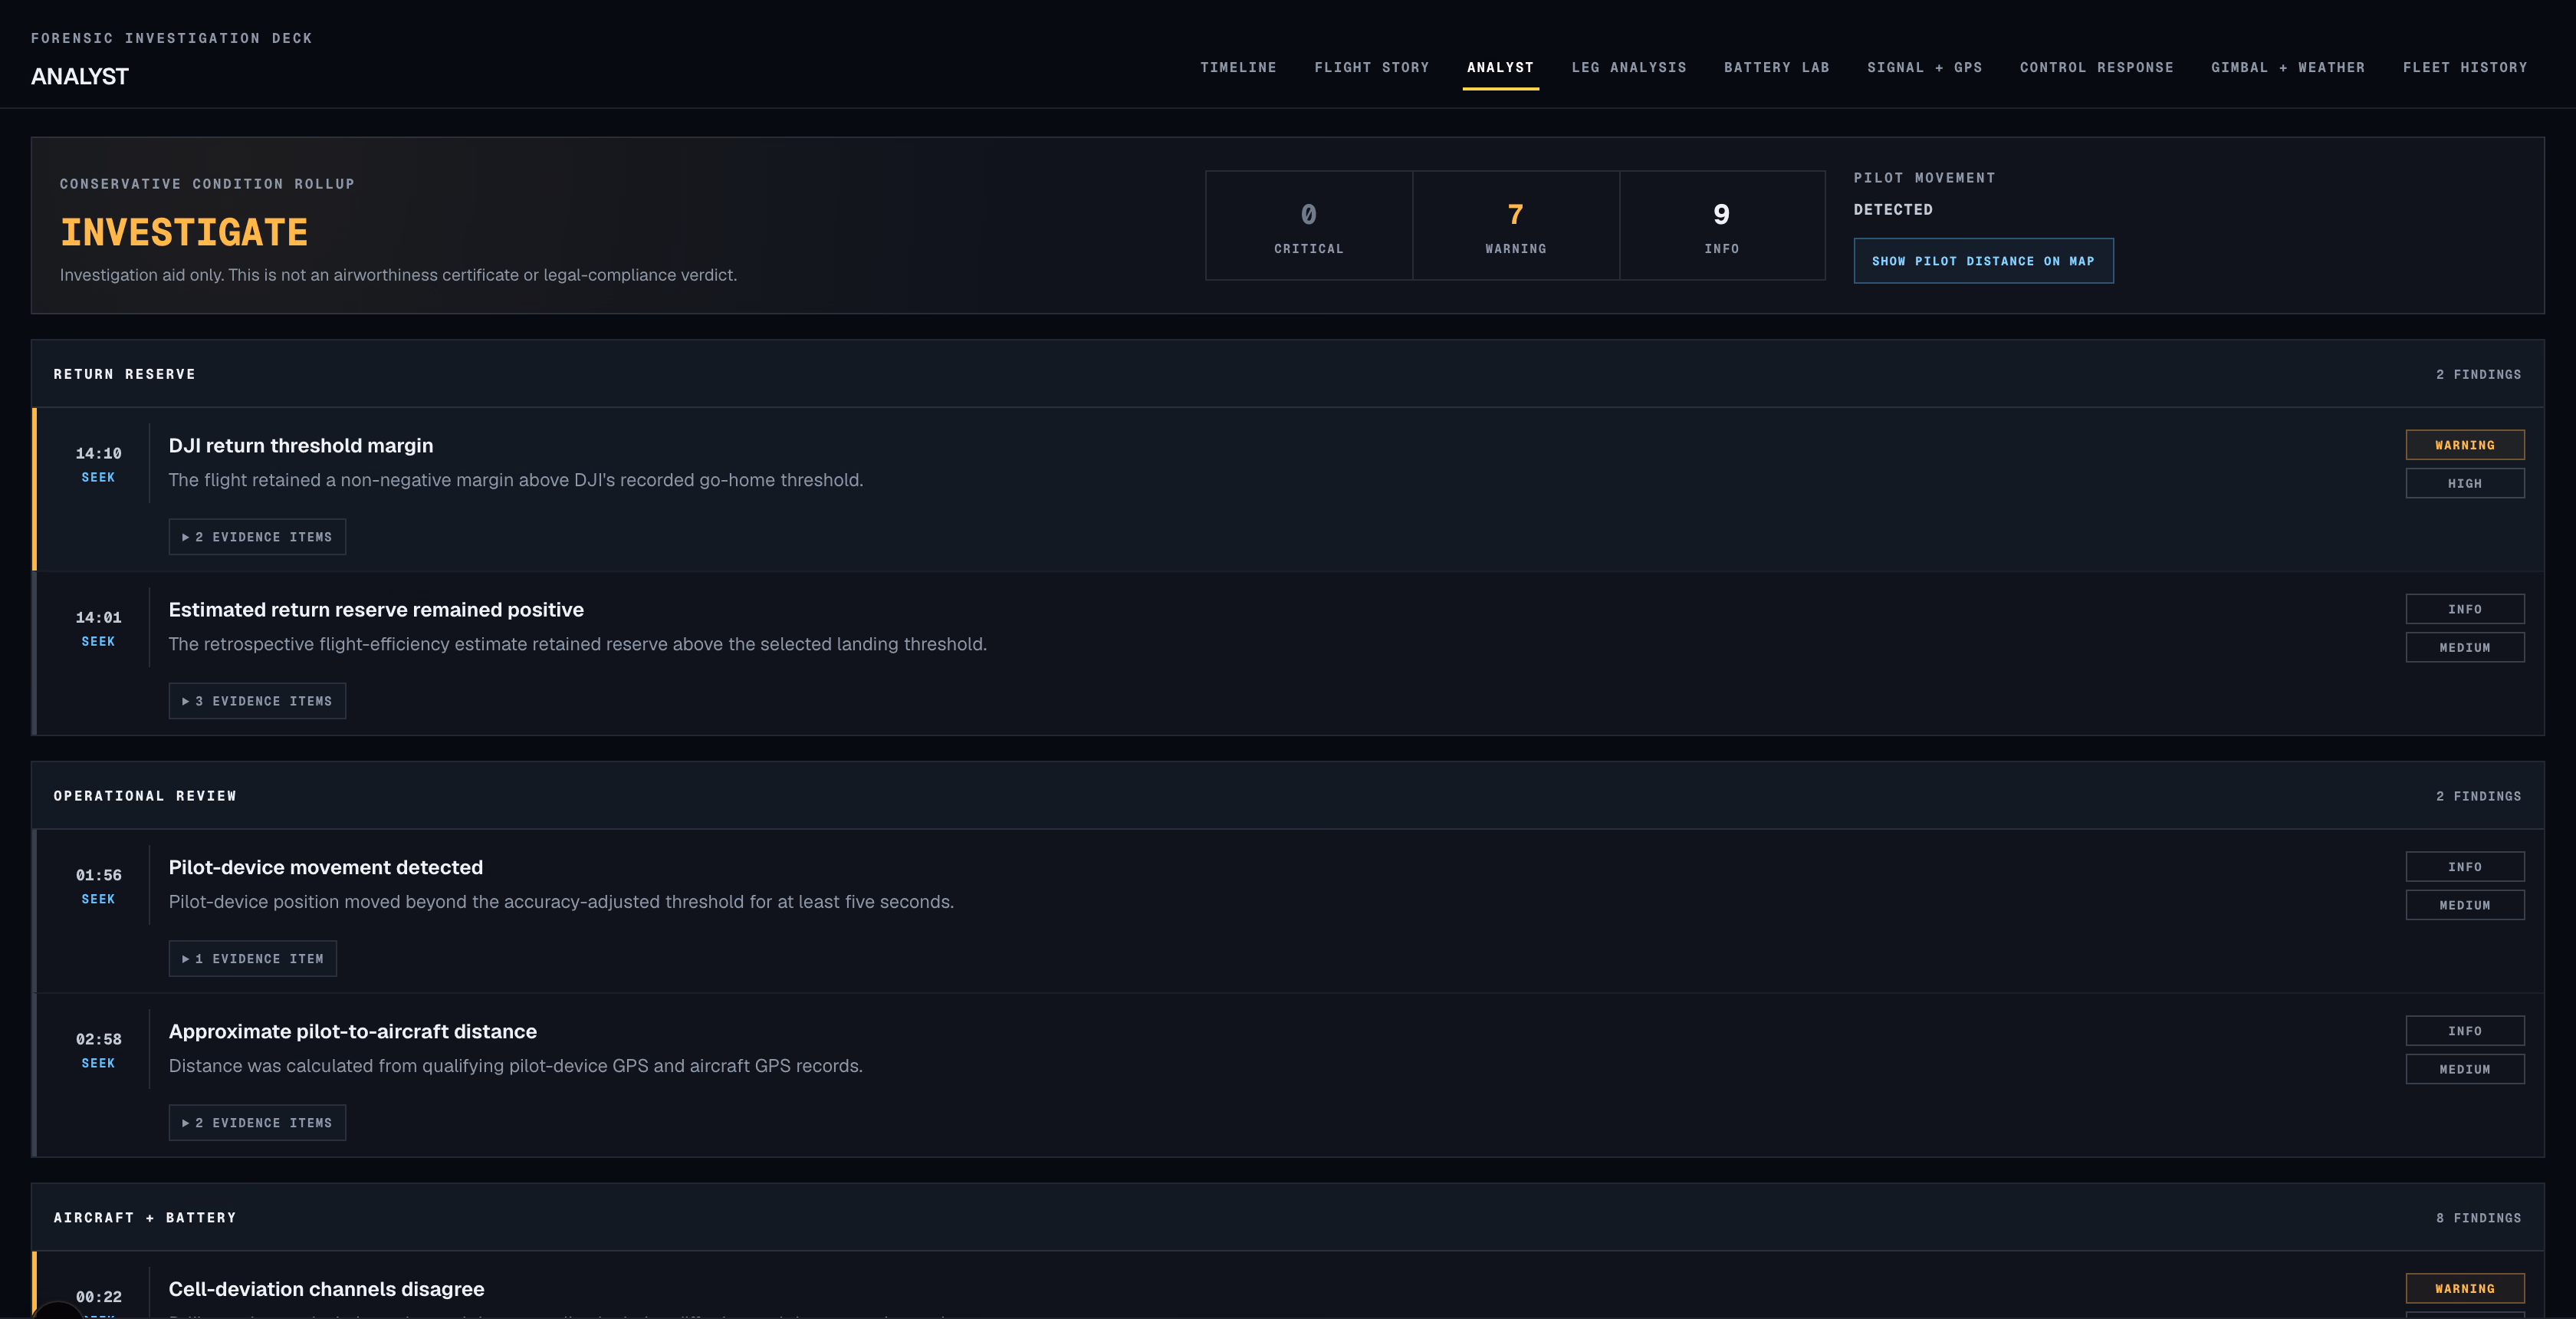Click the 'DJI return threshold margin' title

(x=301, y=446)
